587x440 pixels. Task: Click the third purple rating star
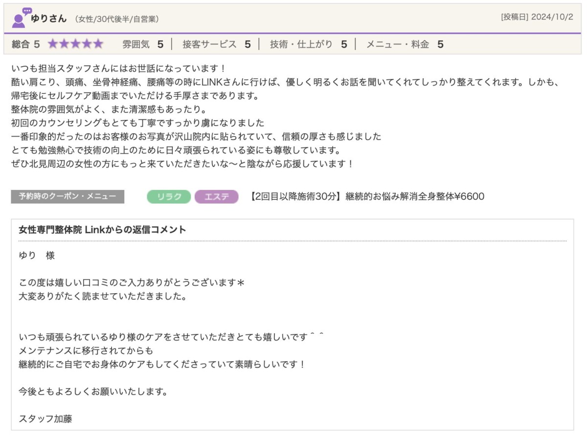pos(75,44)
